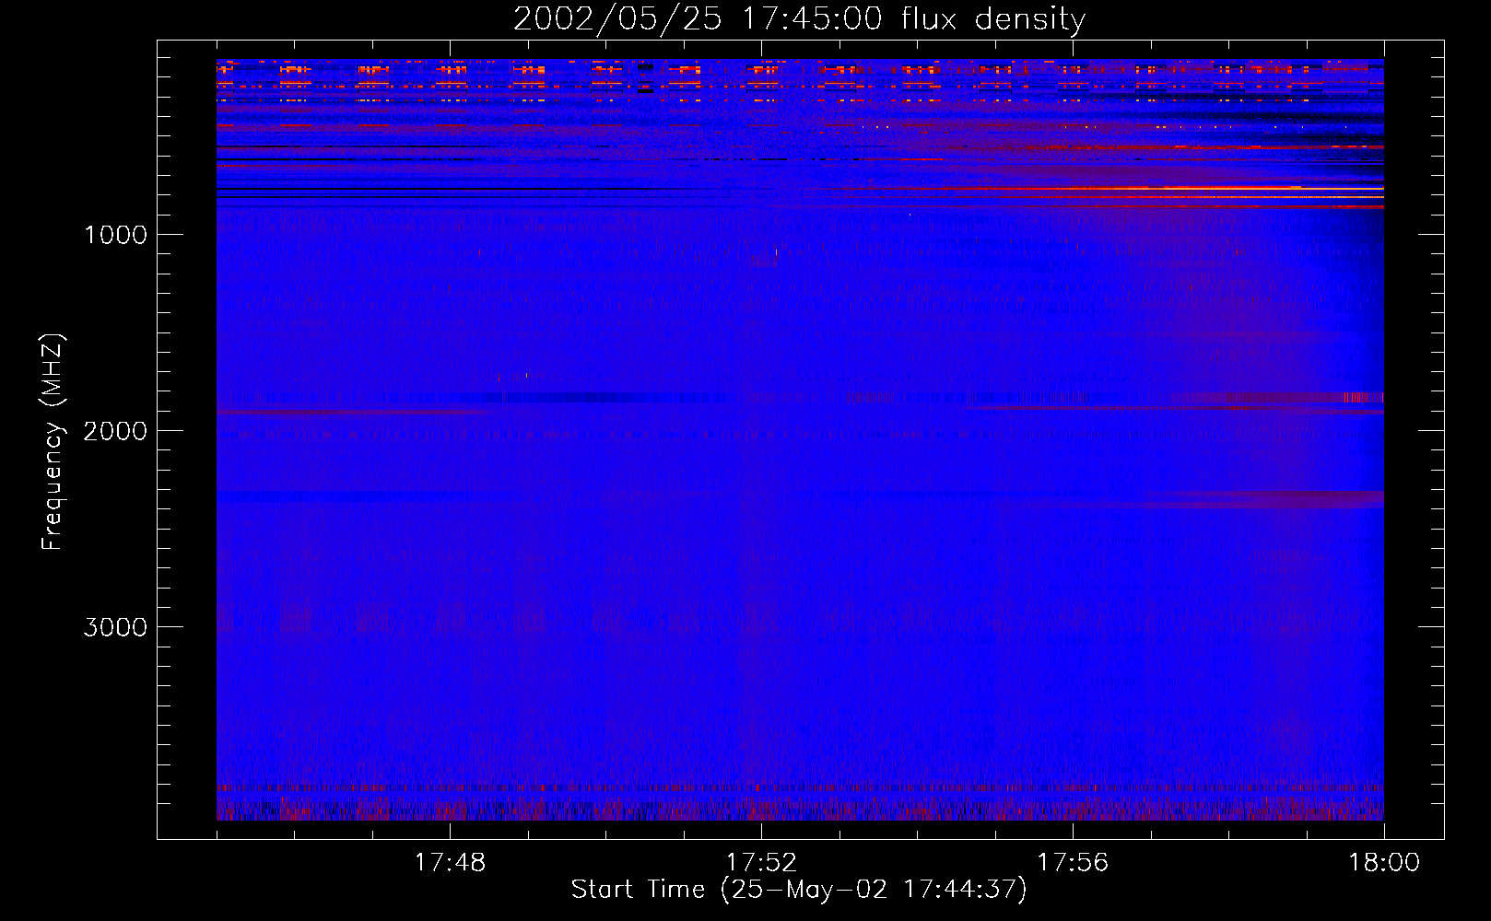The image size is (1491, 921).
Task: Click the 17:52 time tick label
Action: pos(761,863)
